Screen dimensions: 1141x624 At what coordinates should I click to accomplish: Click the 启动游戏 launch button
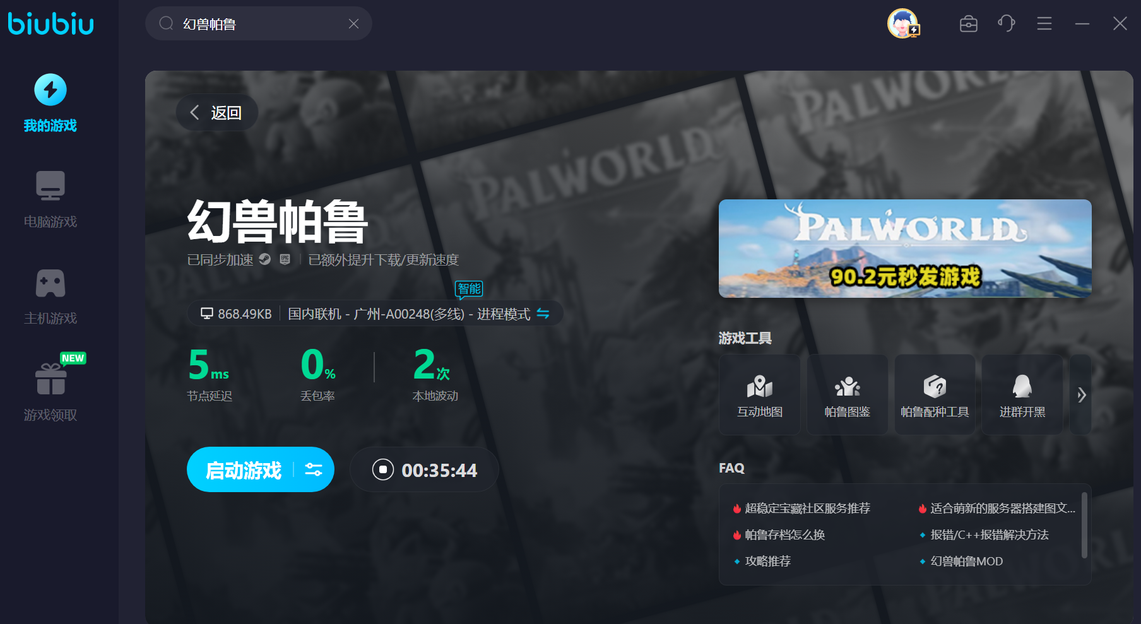coord(243,470)
